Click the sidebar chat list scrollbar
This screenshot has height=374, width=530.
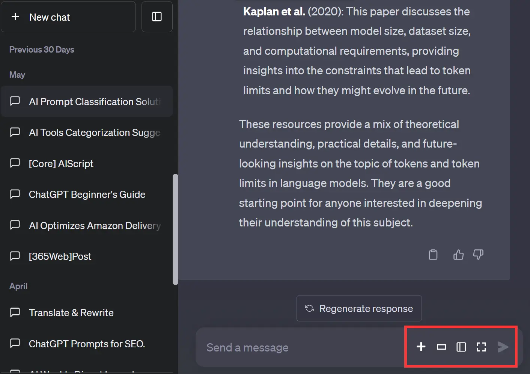[x=175, y=229]
